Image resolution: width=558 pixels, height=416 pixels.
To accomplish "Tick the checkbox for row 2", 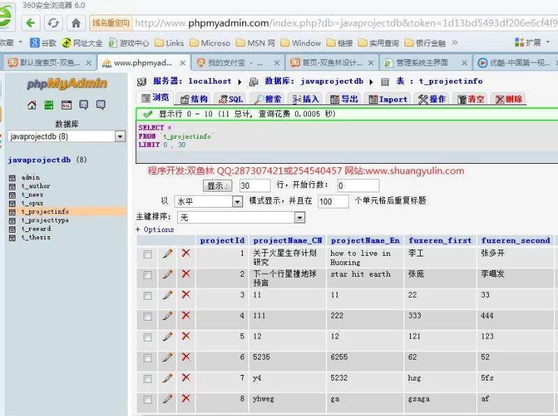I will (147, 275).
